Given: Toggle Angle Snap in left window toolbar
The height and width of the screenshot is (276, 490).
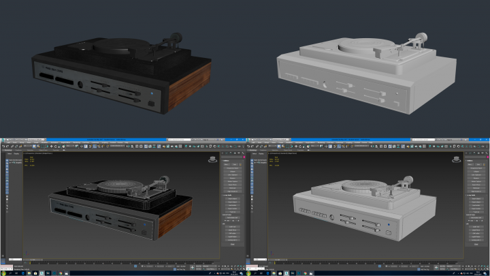Looking at the screenshot, I should pos(95,146).
